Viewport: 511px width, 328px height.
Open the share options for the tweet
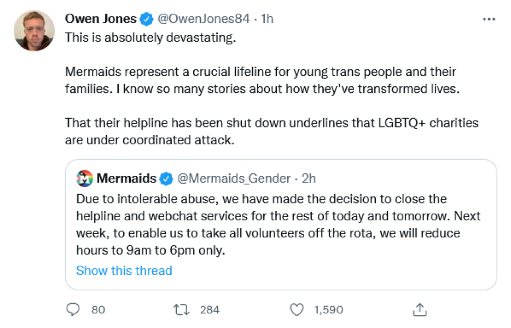(420, 309)
